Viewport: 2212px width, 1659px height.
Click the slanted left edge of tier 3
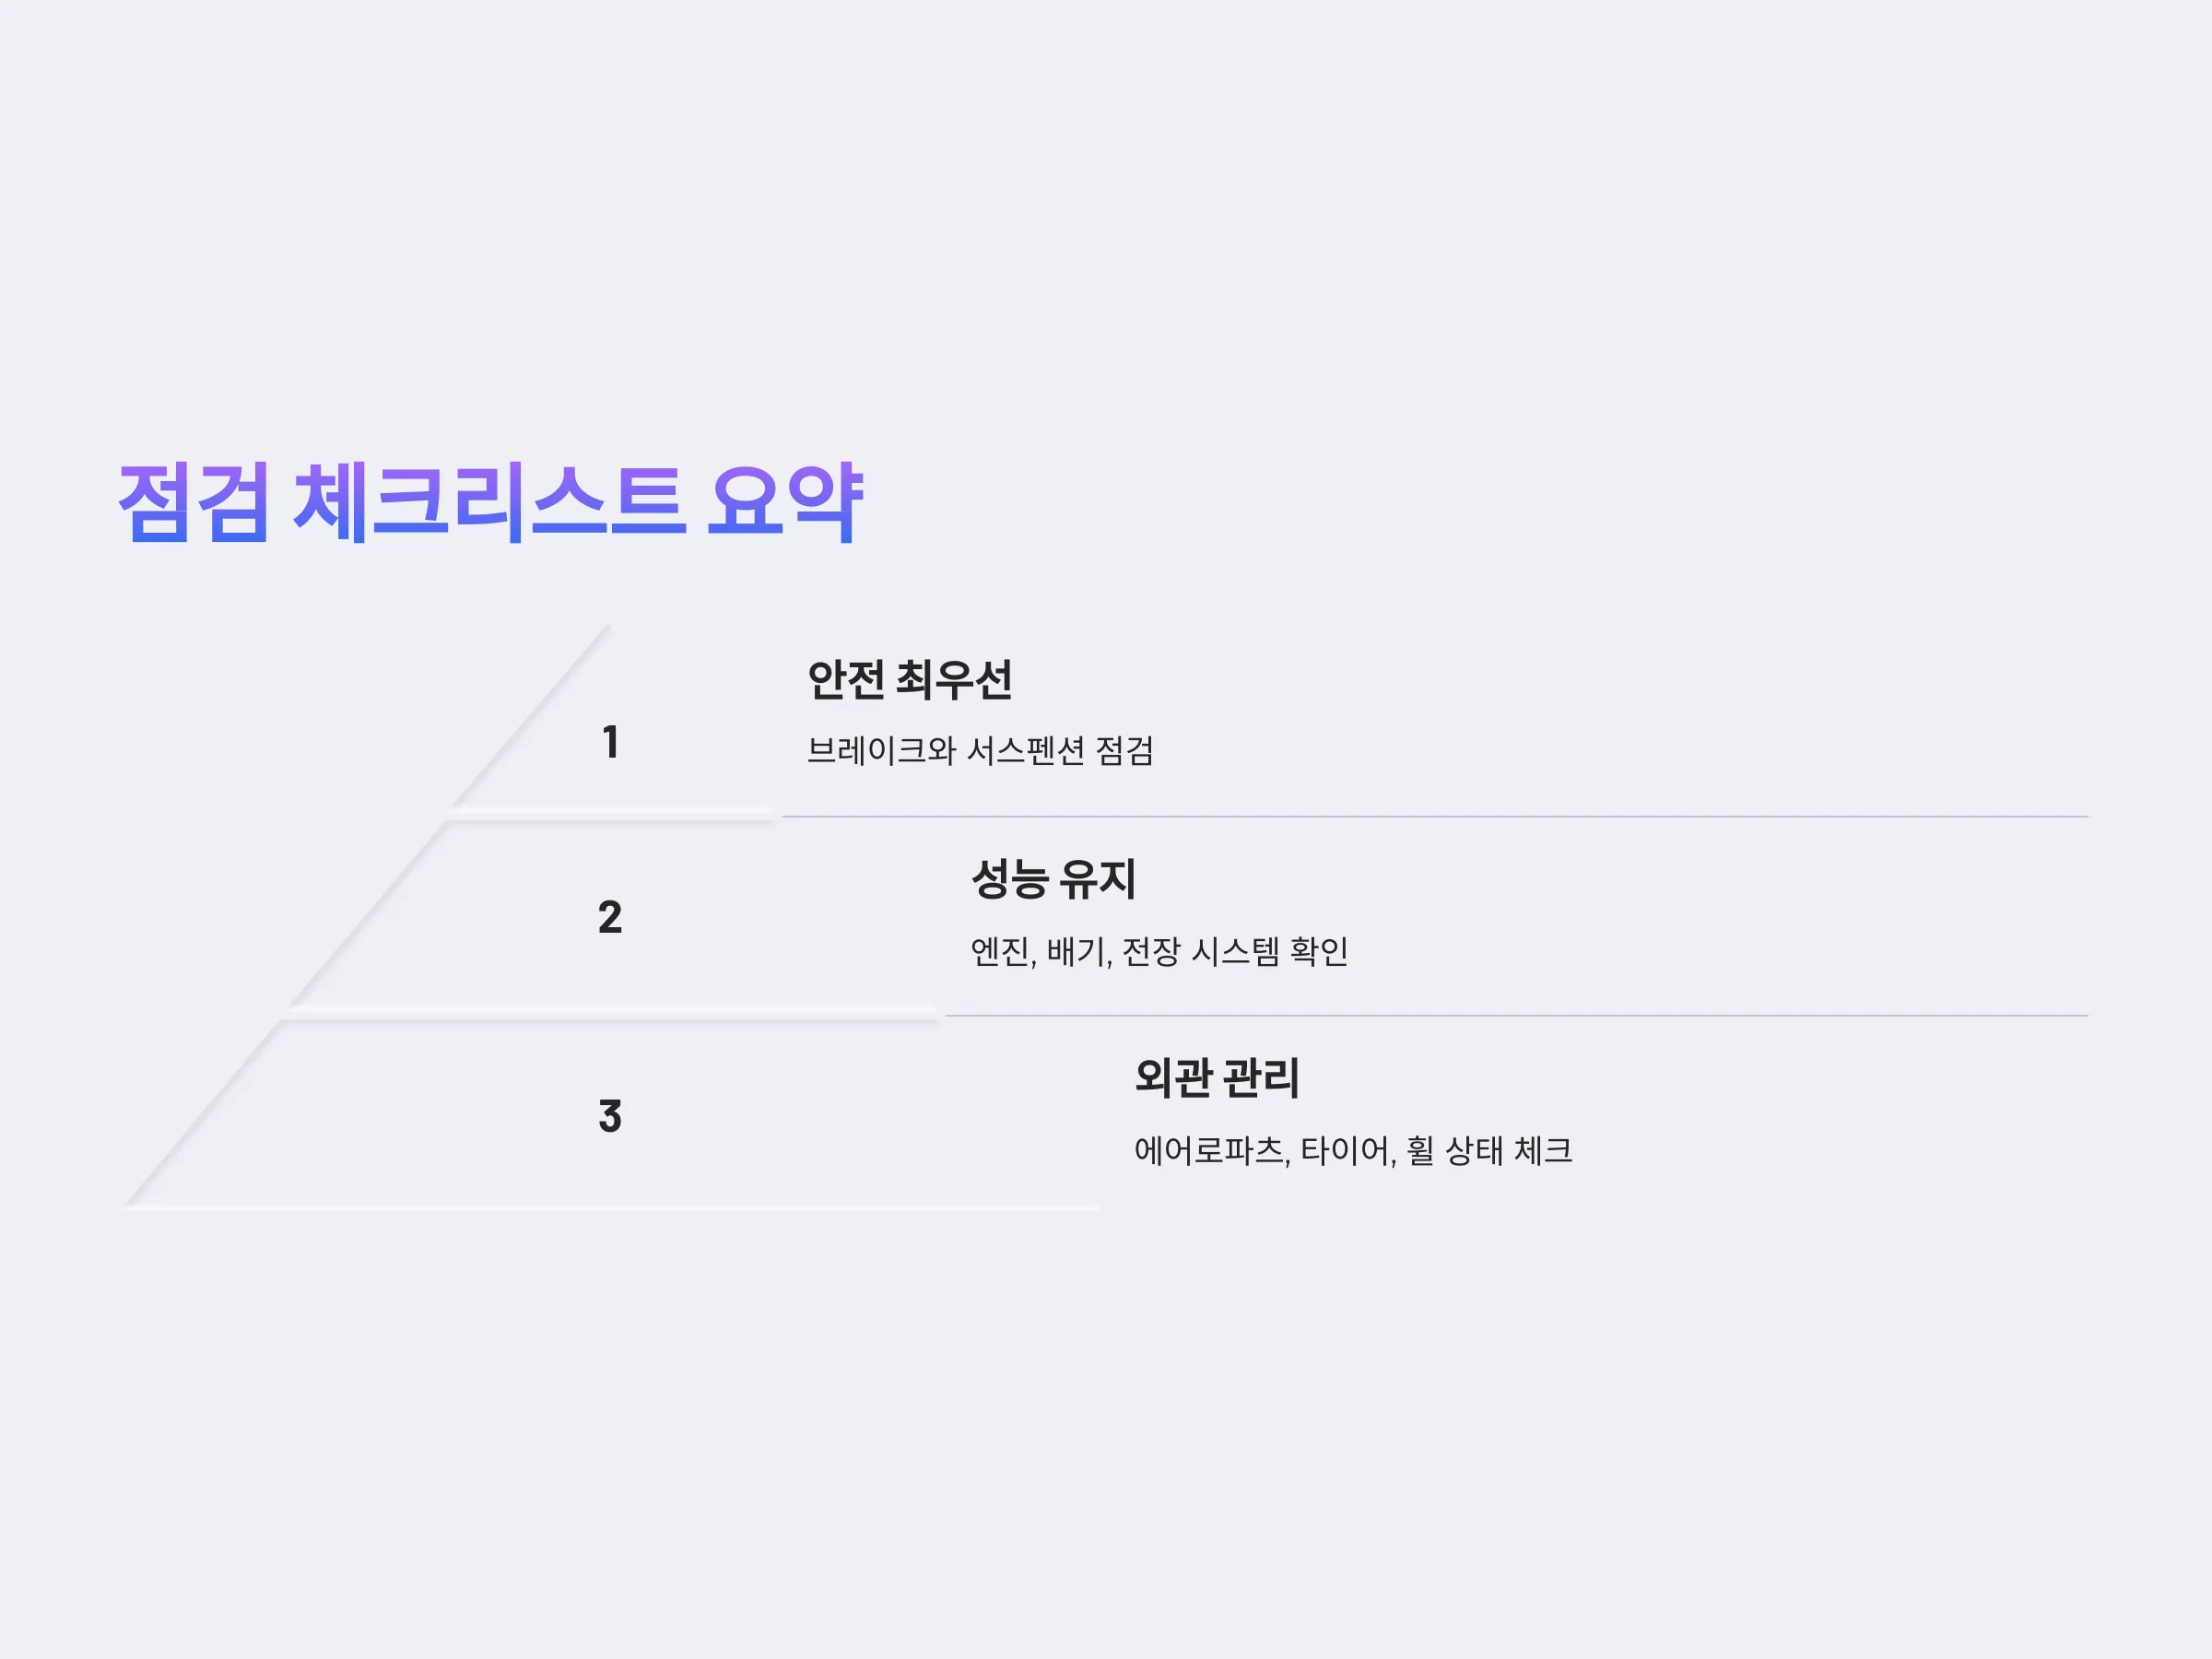[x=204, y=1114]
